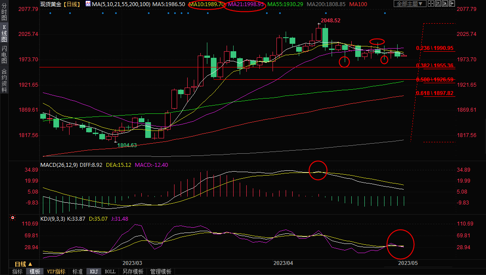The height and width of the screenshot is (275, 486).
Task: Switch to the VIP指标 tab
Action: coord(56,271)
